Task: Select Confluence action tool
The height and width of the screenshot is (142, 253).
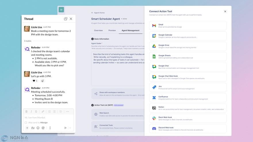Action: click(x=188, y=98)
